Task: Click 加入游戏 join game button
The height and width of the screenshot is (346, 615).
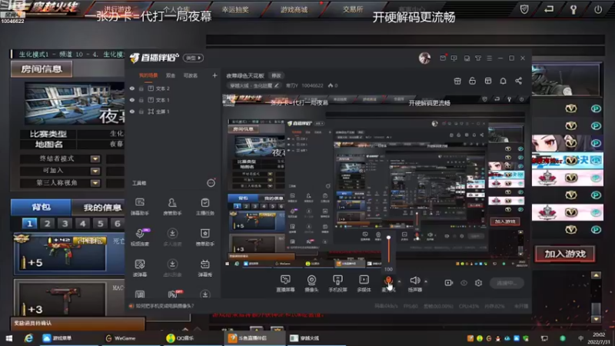Action: (x=565, y=254)
